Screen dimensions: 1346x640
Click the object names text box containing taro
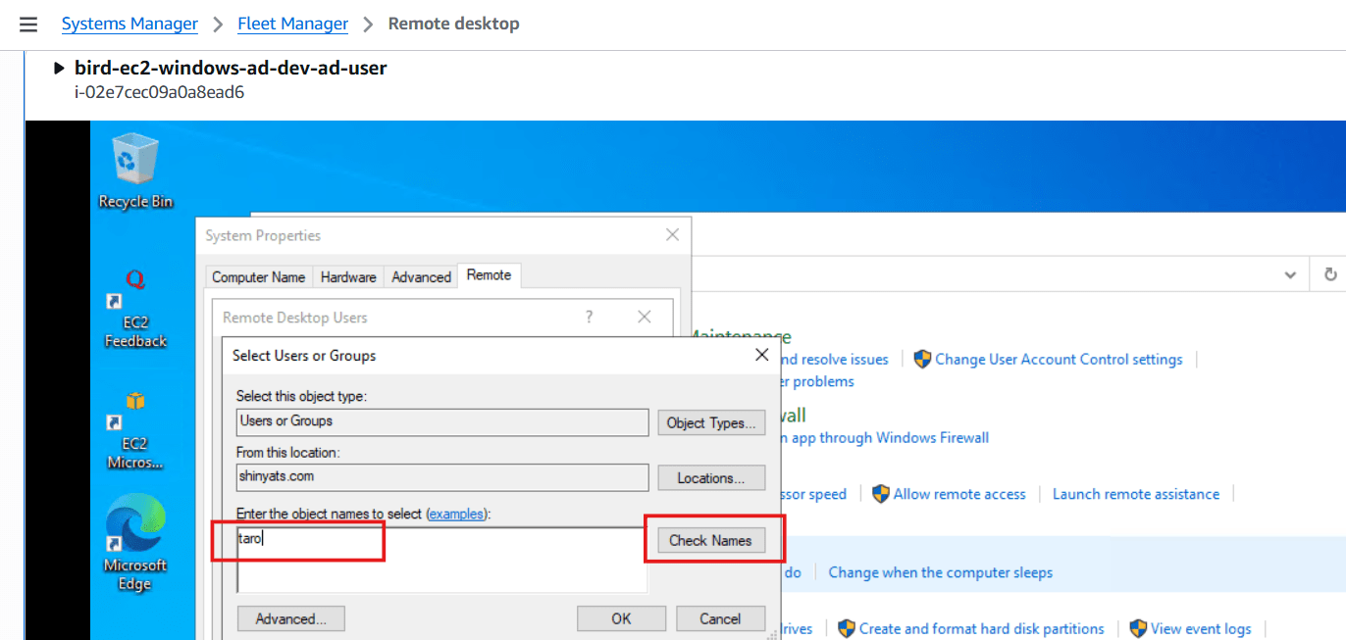(x=442, y=561)
